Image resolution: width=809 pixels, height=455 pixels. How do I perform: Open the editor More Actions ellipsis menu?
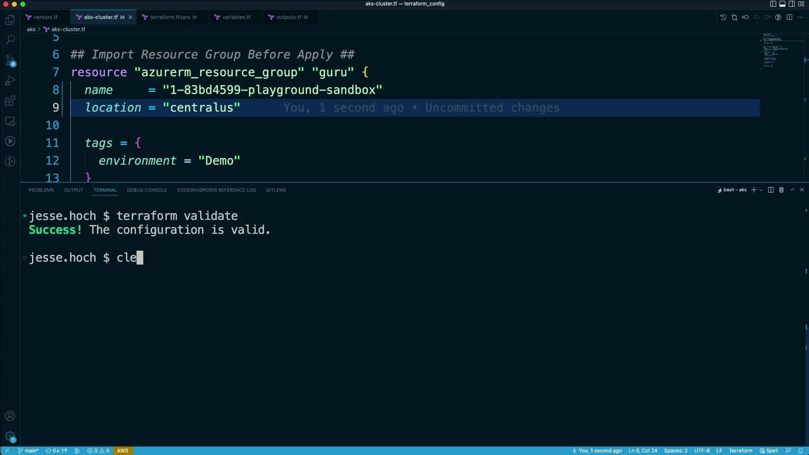(800, 17)
